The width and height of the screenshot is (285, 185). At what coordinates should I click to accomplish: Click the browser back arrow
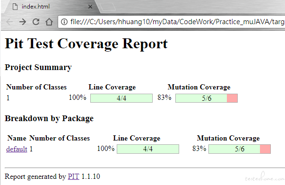click(x=9, y=22)
